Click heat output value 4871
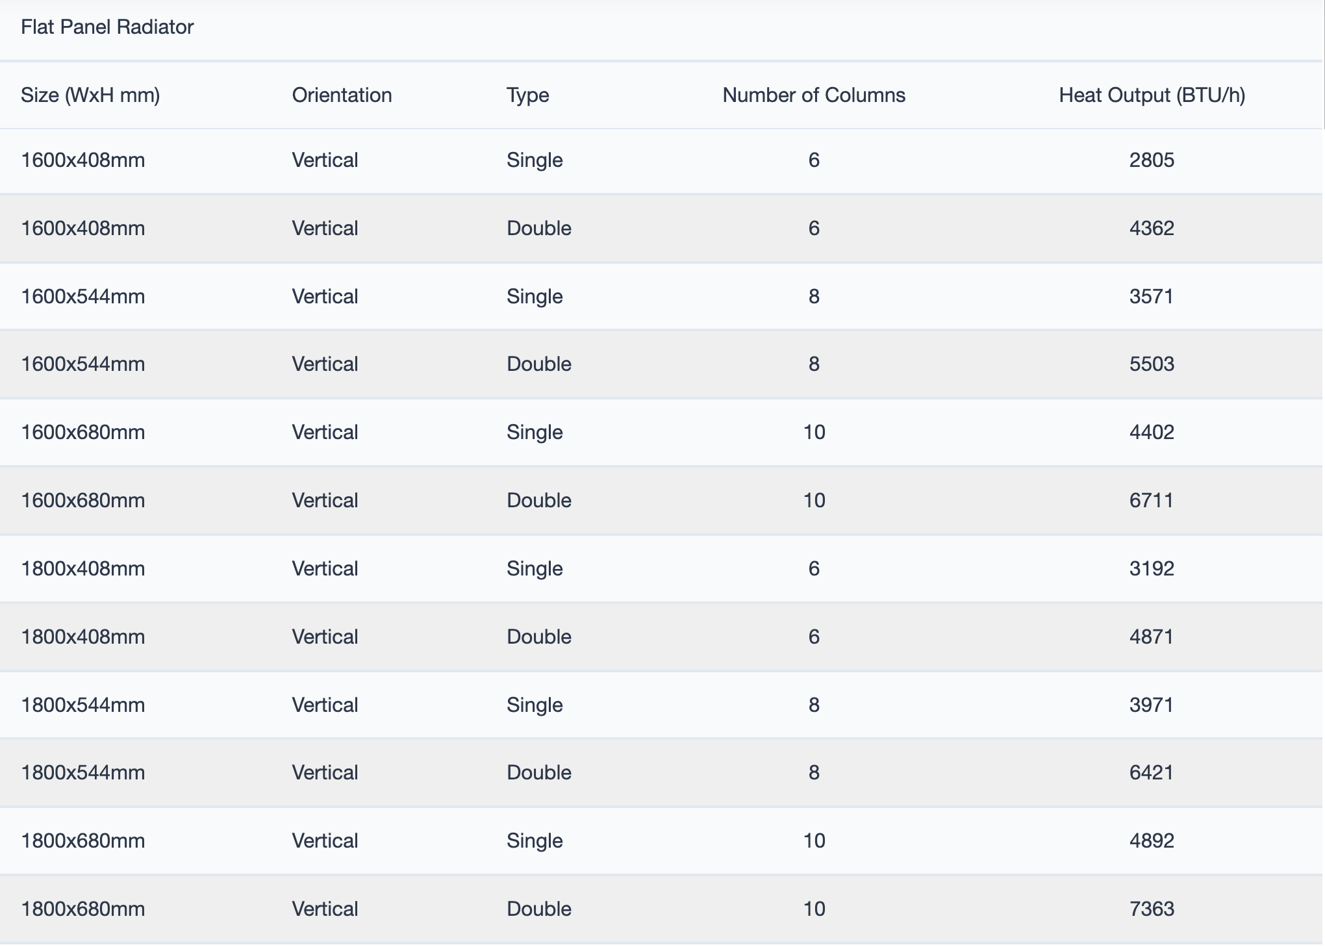 [1152, 637]
